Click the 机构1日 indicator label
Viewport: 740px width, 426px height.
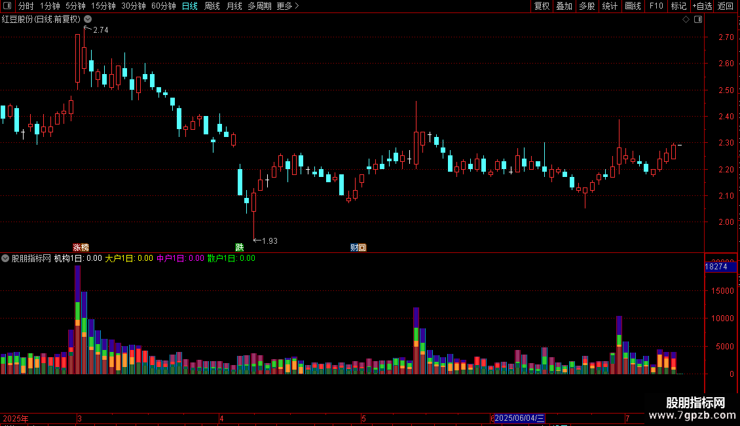[77, 258]
